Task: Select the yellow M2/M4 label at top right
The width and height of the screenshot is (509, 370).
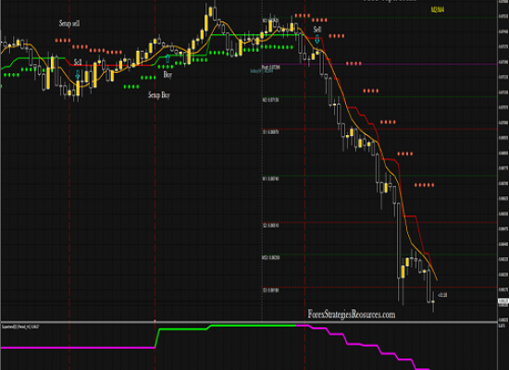Action: click(x=438, y=10)
